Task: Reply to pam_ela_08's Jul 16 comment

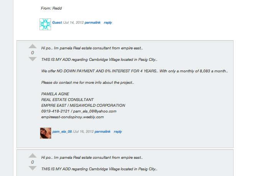Action: [118, 132]
